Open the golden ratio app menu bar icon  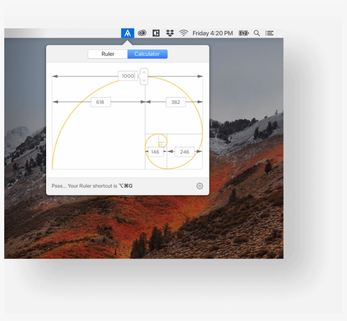point(127,33)
